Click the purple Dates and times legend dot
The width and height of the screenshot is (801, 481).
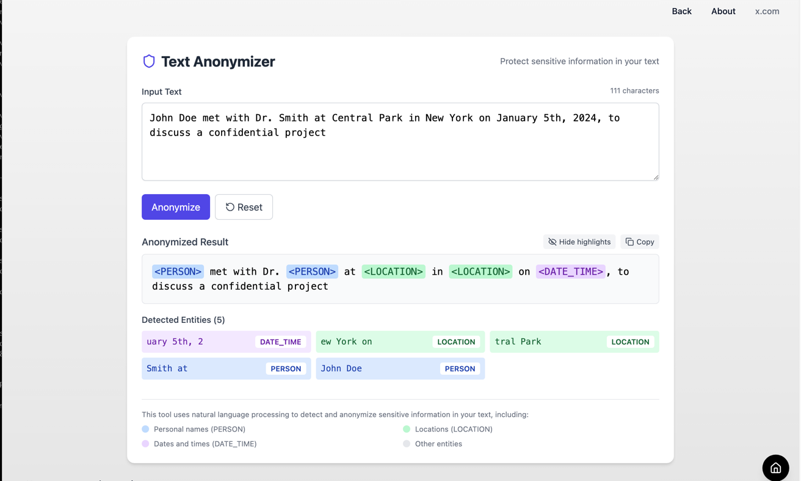coord(145,444)
